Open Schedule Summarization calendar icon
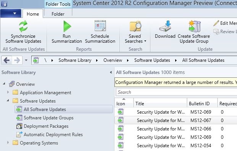Screen dimensions: 237x151 (x=100, y=26)
